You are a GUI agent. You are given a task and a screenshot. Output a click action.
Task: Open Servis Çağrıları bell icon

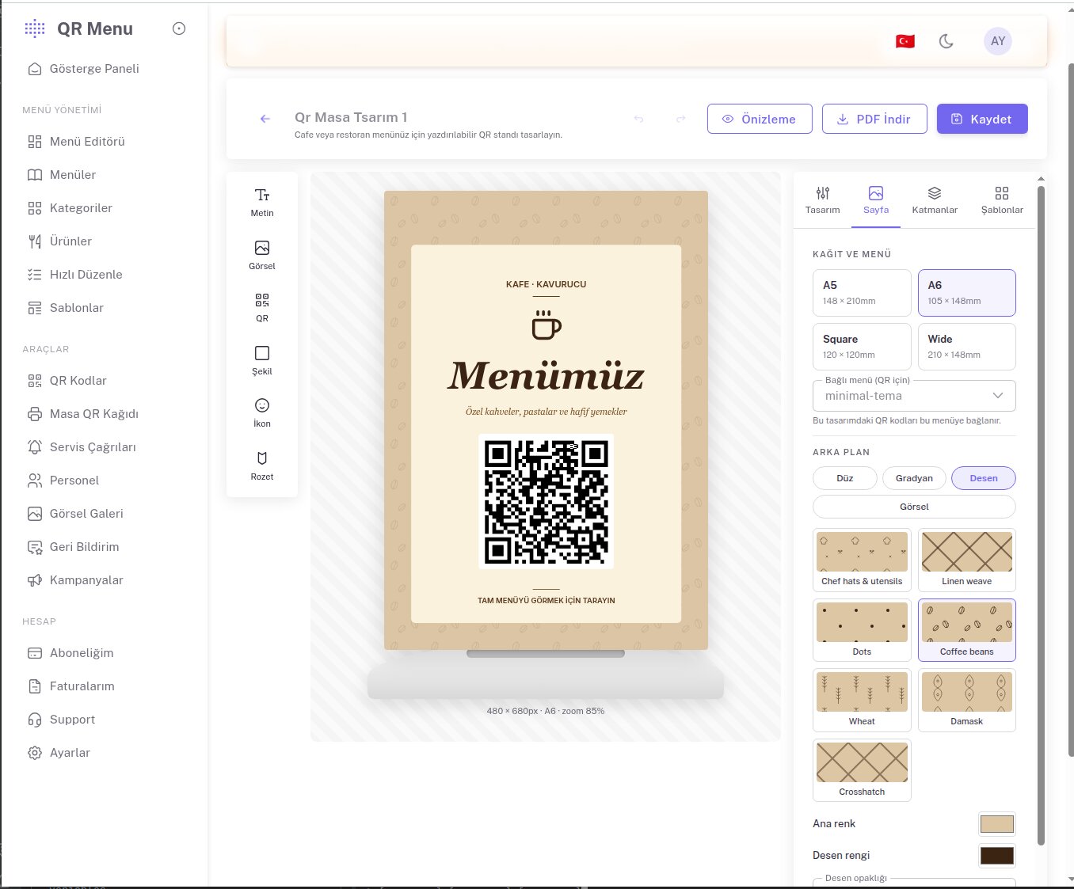point(35,447)
